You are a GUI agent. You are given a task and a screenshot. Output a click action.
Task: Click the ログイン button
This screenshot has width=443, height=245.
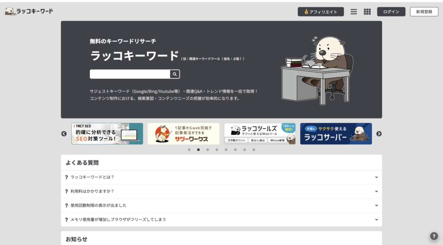click(391, 12)
